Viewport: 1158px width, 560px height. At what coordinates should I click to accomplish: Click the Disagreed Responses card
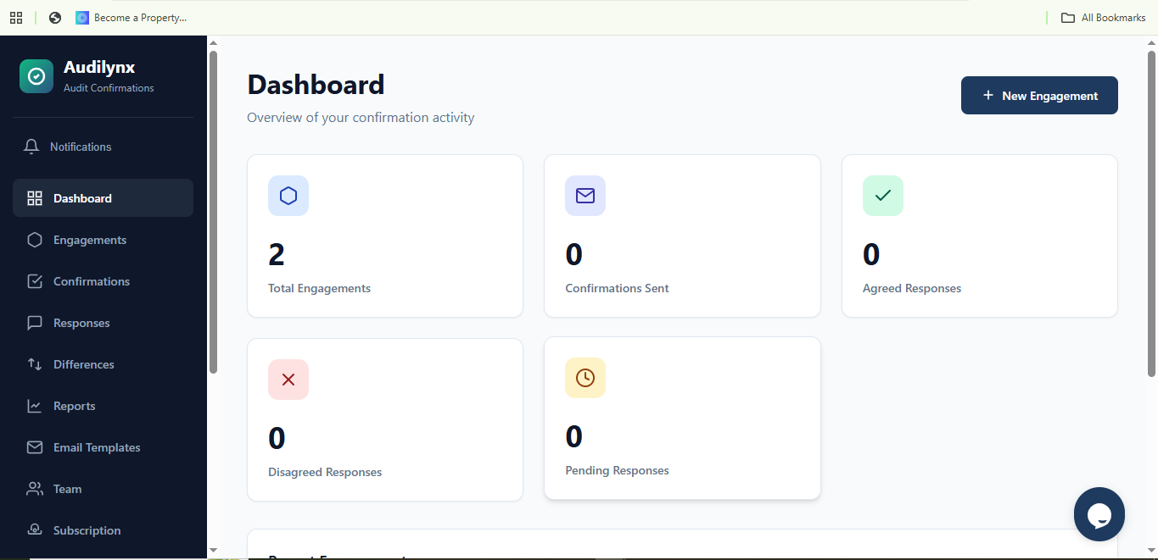pyautogui.click(x=385, y=419)
